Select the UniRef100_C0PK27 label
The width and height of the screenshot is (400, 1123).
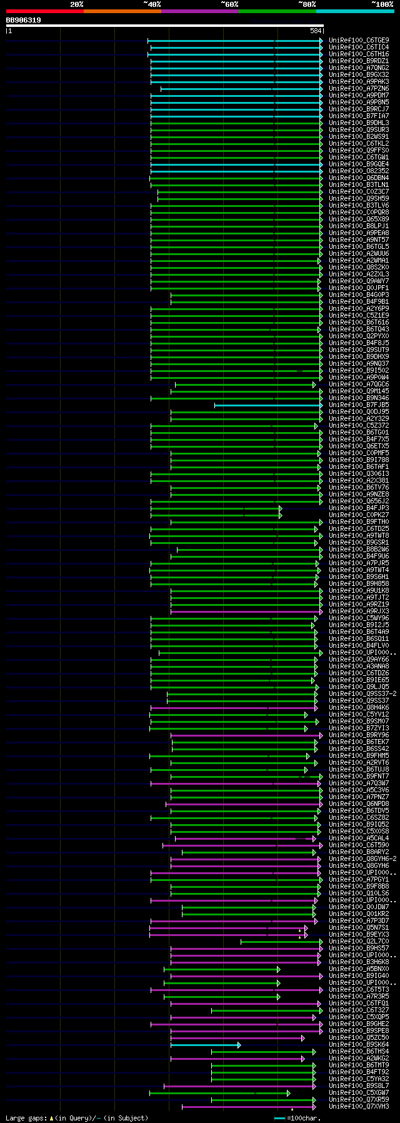(359, 515)
